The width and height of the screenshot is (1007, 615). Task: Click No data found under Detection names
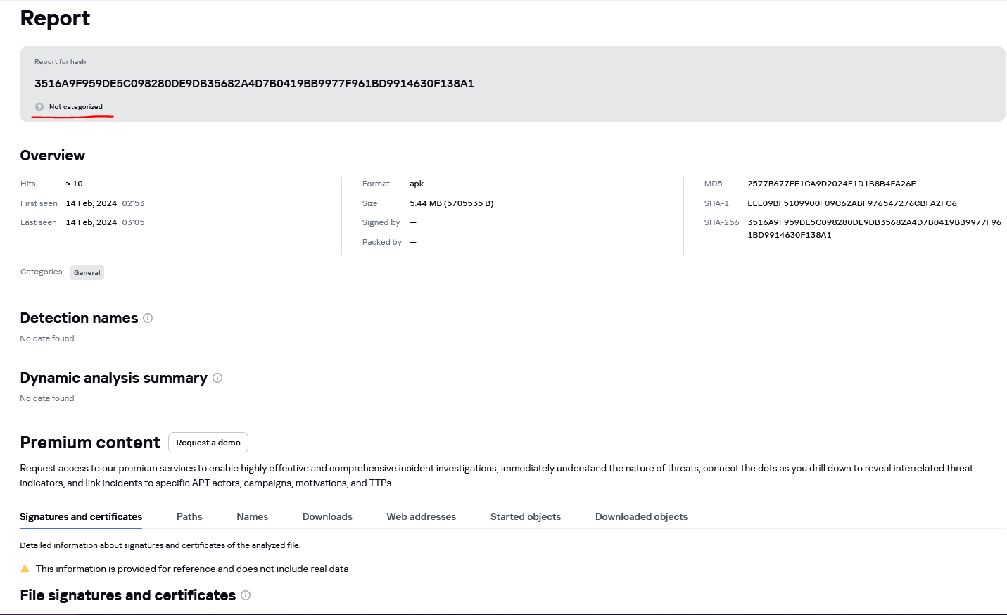coord(47,338)
